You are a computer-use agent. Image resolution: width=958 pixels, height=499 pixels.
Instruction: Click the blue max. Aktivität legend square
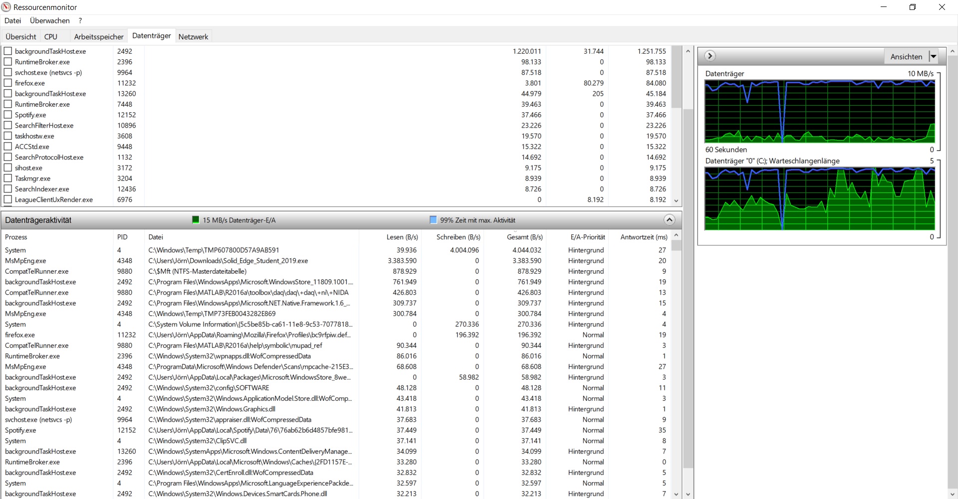tap(433, 220)
